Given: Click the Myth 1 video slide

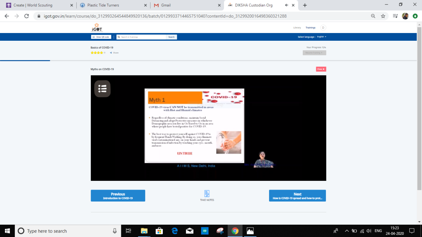Looking at the screenshot, I should [194, 126].
